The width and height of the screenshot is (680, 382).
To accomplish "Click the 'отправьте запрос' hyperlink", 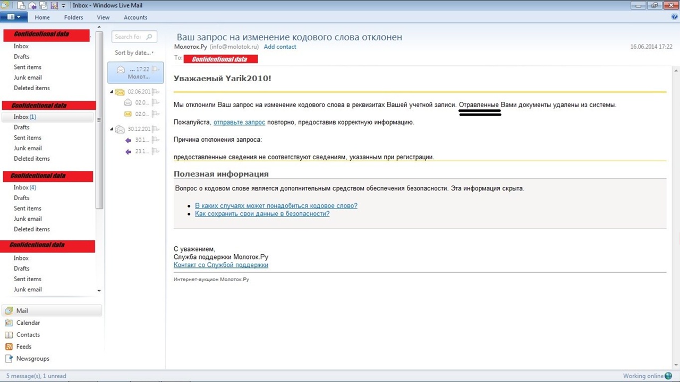I will [x=239, y=122].
